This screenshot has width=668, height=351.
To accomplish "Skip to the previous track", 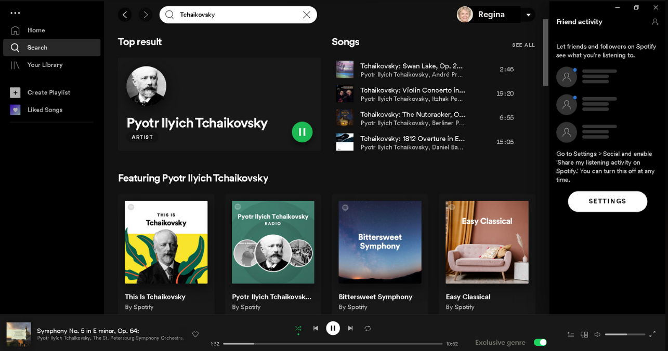I will (x=316, y=328).
